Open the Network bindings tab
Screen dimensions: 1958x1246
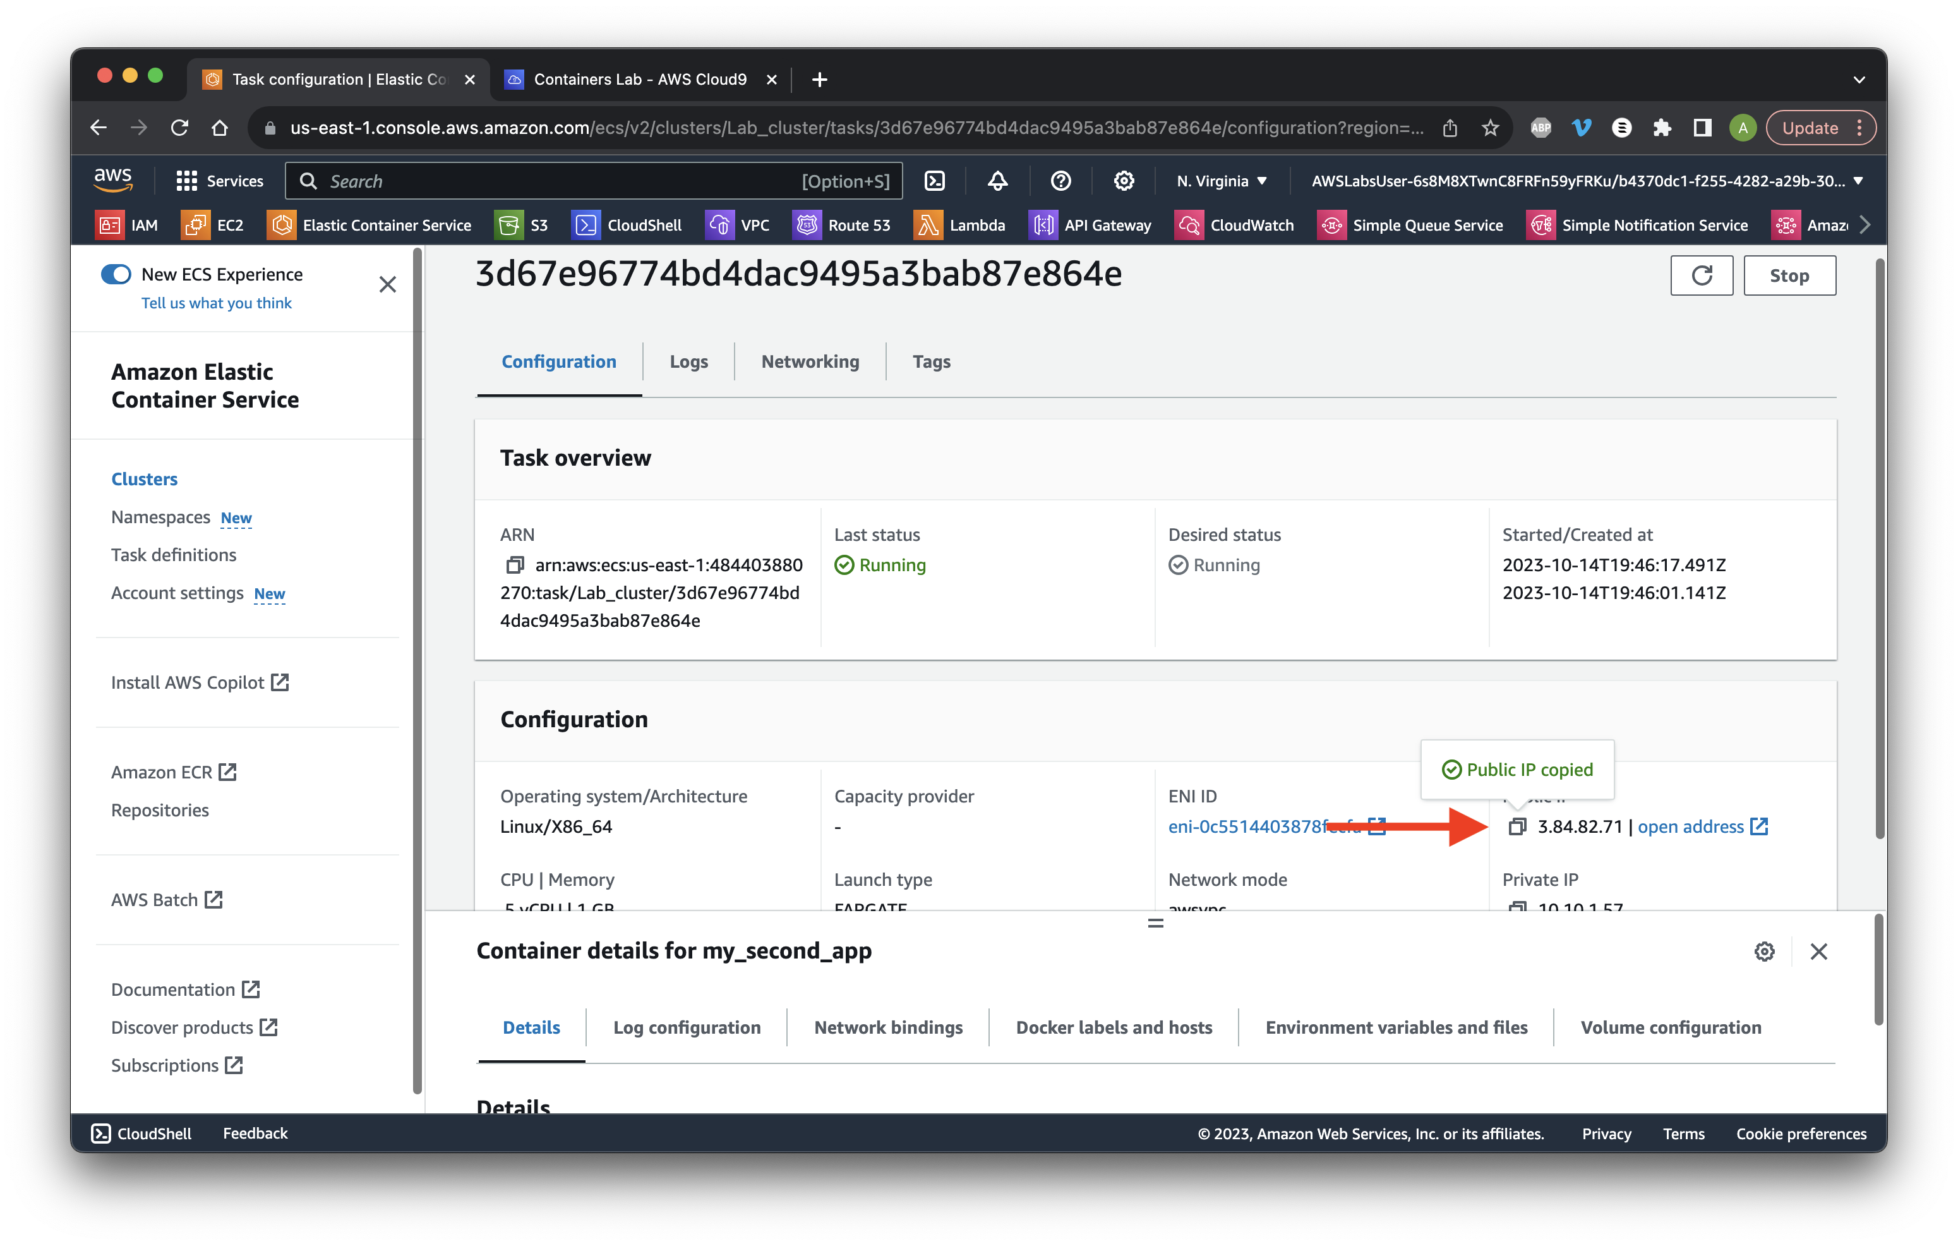(888, 1027)
